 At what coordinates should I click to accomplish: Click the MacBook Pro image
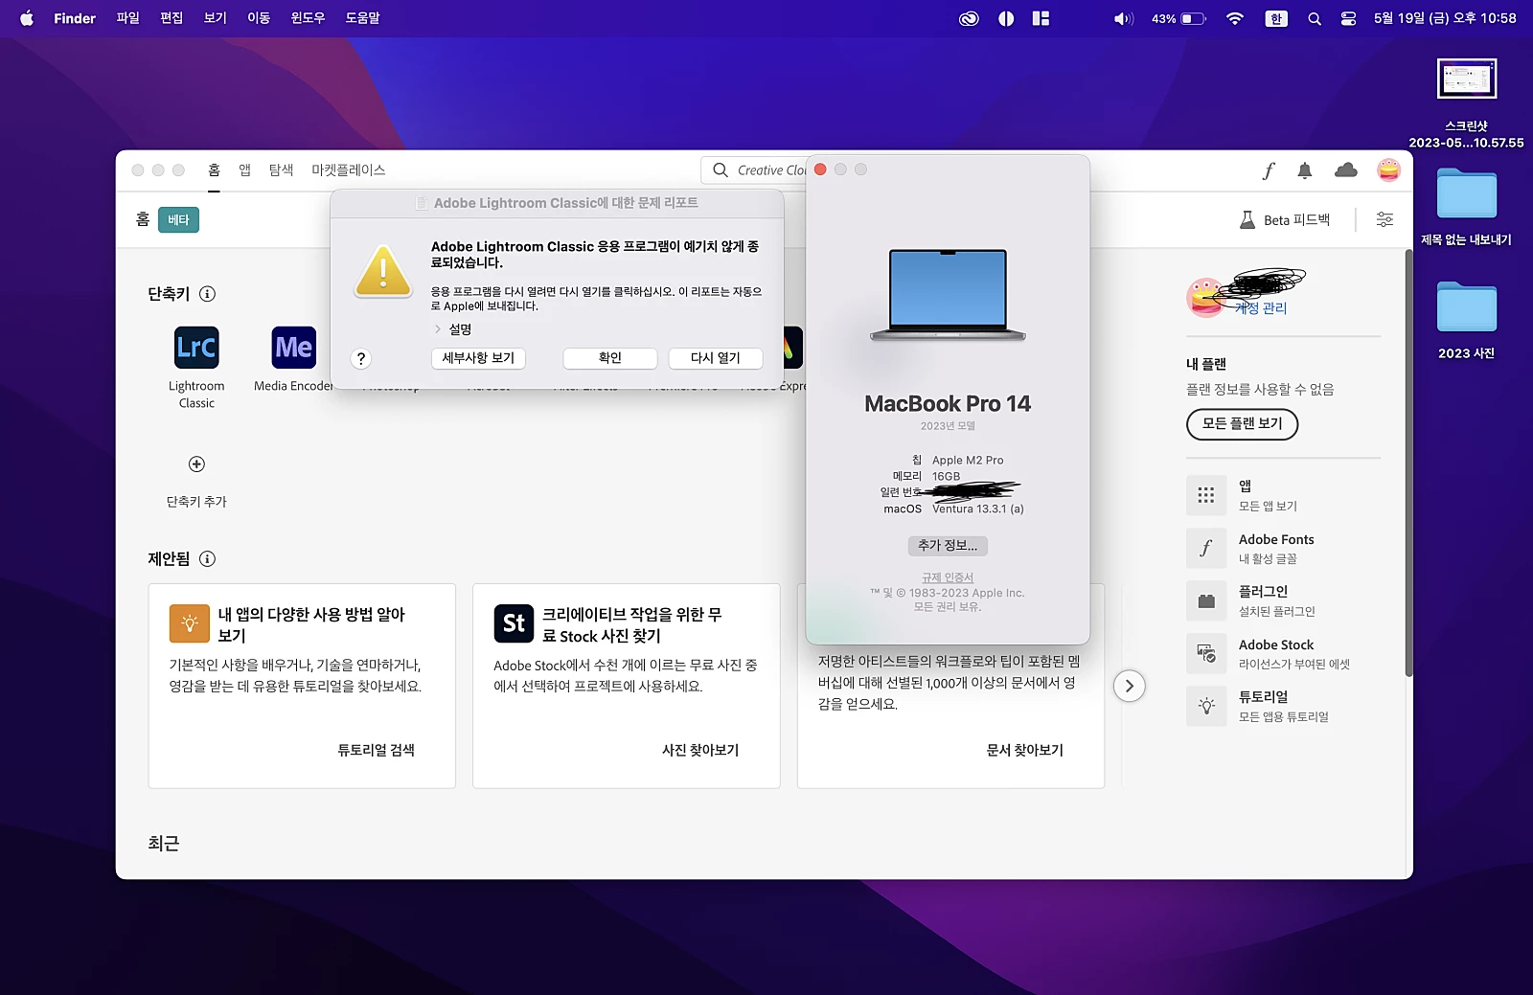pos(948,295)
